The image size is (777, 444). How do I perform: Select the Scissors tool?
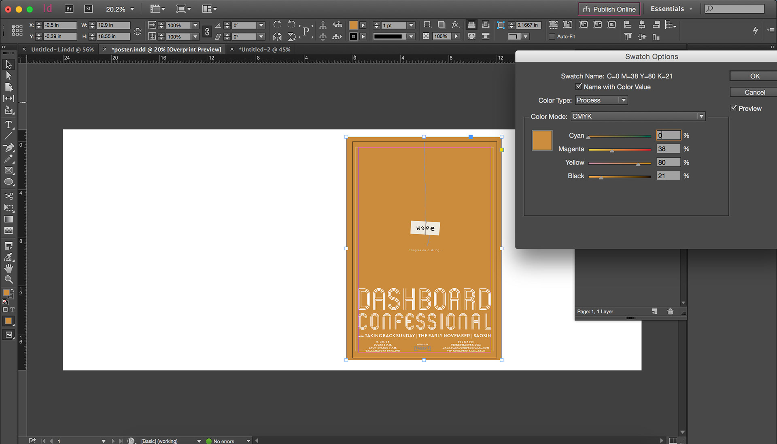click(x=8, y=197)
